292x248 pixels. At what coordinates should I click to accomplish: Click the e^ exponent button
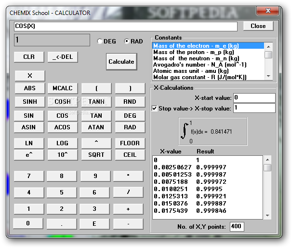(29, 155)
